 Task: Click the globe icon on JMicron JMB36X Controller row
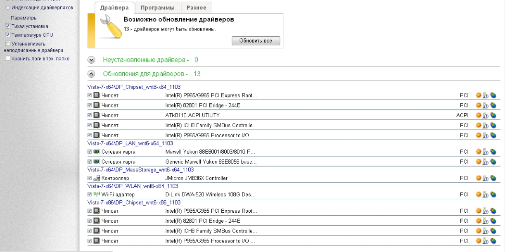point(493,178)
